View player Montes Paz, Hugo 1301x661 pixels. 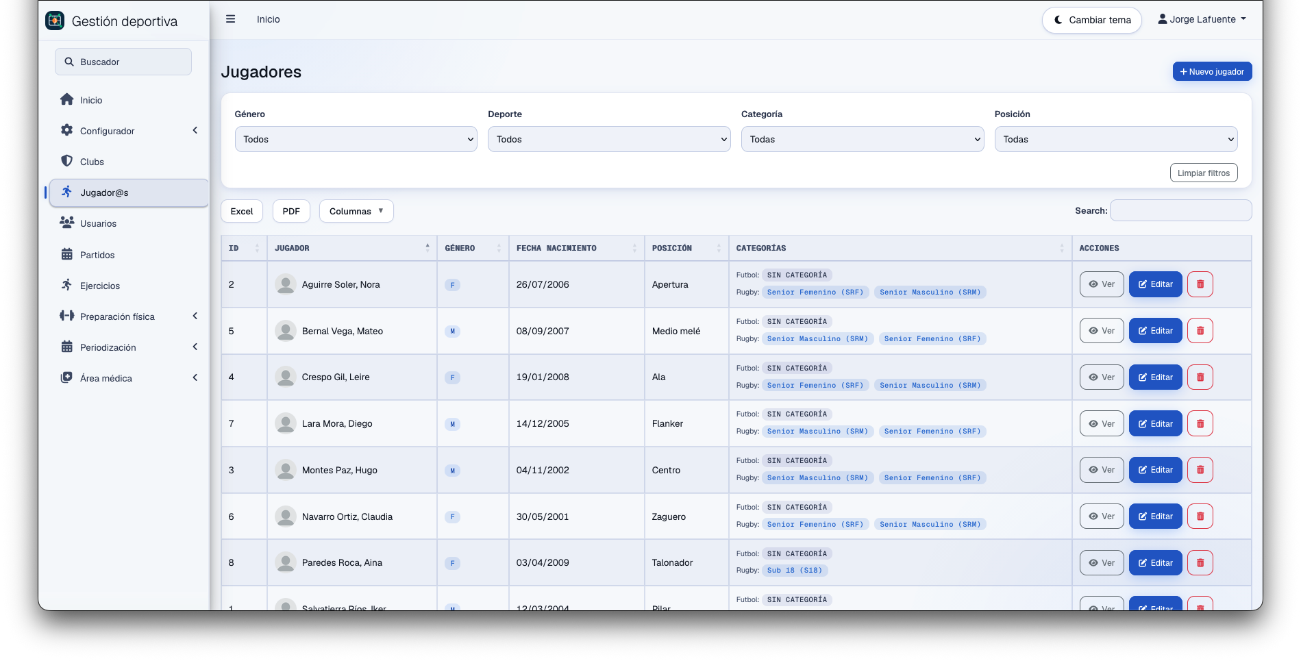click(x=1102, y=470)
